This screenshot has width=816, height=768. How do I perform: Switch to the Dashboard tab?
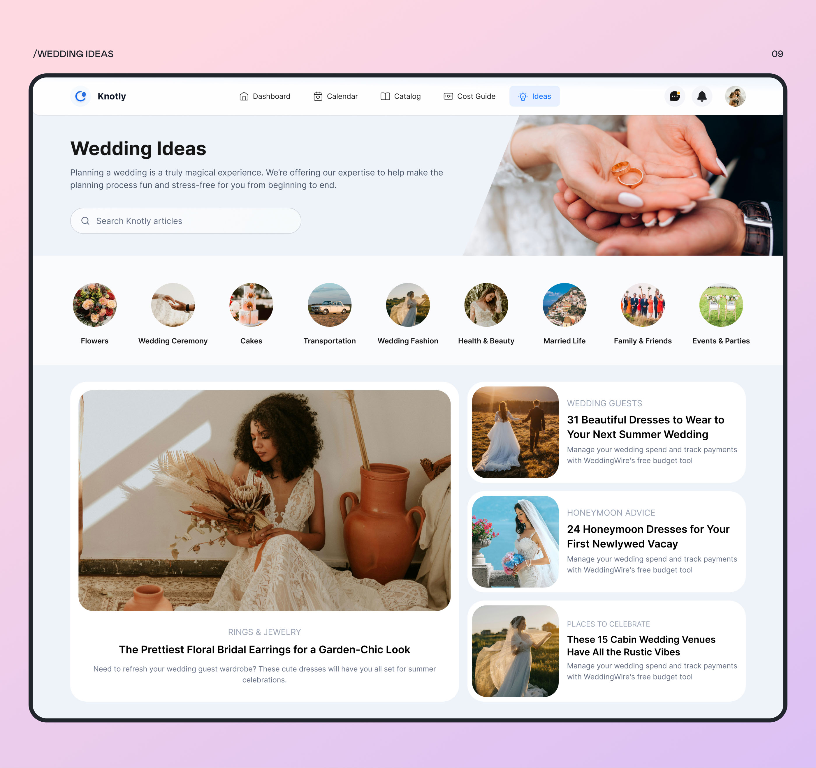pyautogui.click(x=264, y=96)
